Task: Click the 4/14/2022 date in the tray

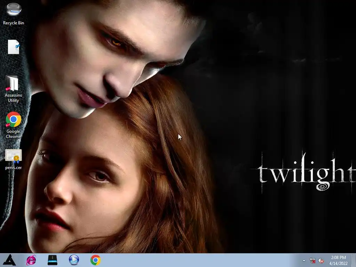Action: (x=338, y=264)
